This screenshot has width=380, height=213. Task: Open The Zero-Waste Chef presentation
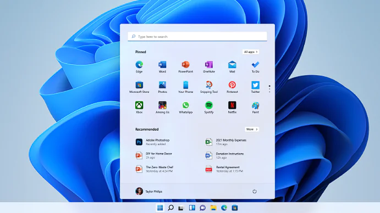tap(155, 169)
